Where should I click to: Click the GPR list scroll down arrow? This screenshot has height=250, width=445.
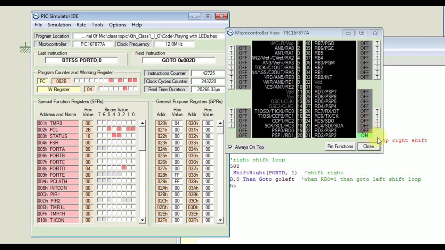pyautogui.click(x=220, y=220)
